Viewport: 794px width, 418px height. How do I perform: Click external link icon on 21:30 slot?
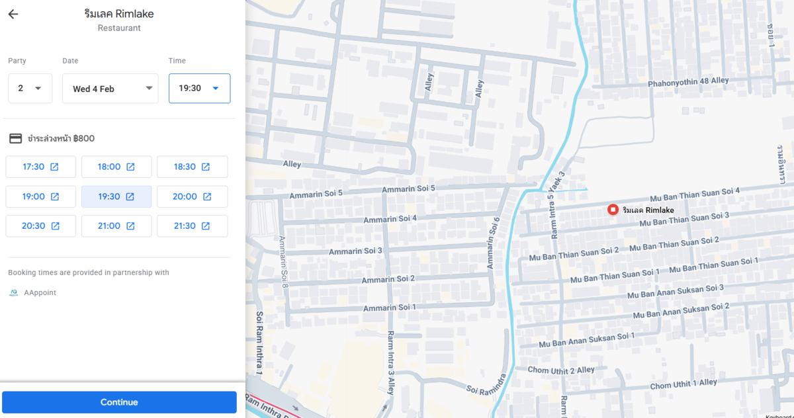point(206,226)
